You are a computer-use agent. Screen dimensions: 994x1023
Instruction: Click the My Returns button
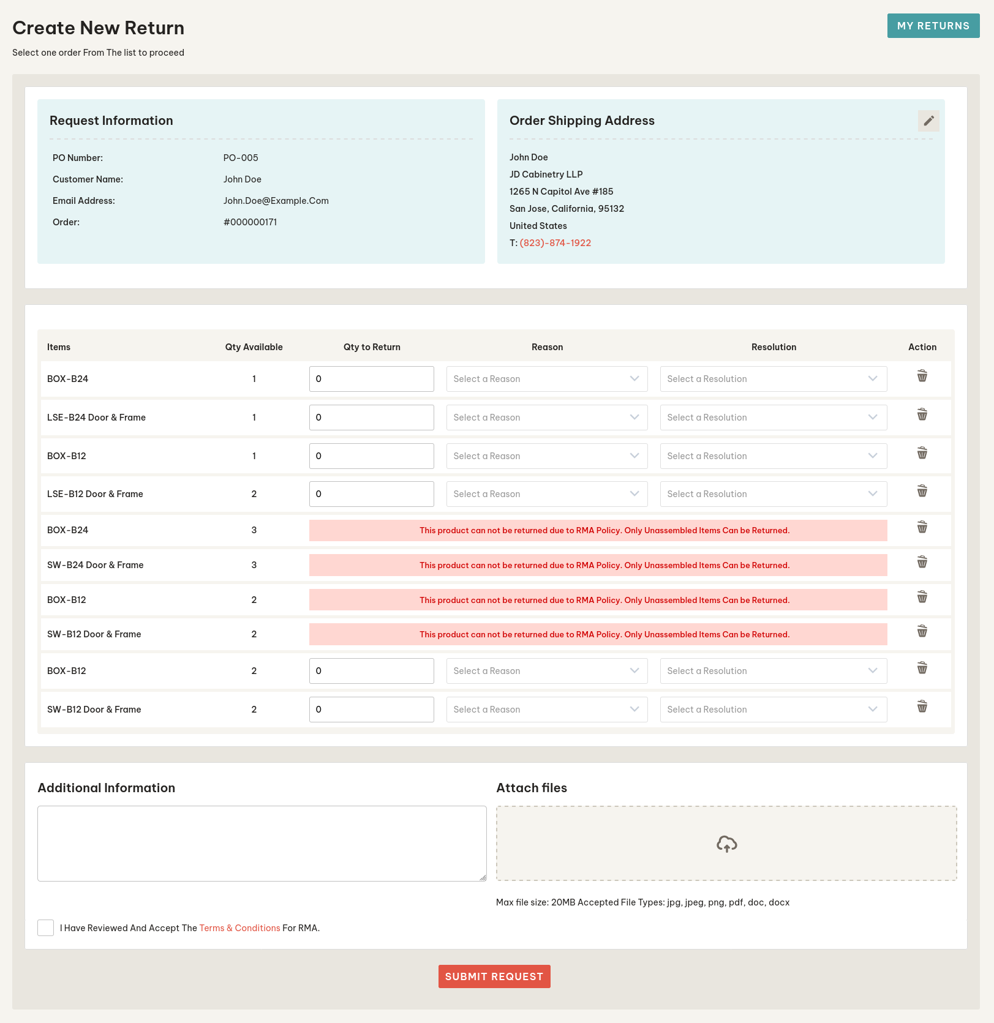pos(933,26)
